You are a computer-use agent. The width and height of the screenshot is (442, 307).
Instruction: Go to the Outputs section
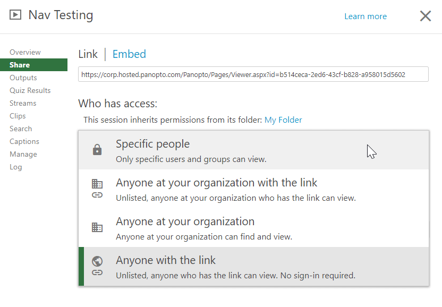pyautogui.click(x=23, y=78)
